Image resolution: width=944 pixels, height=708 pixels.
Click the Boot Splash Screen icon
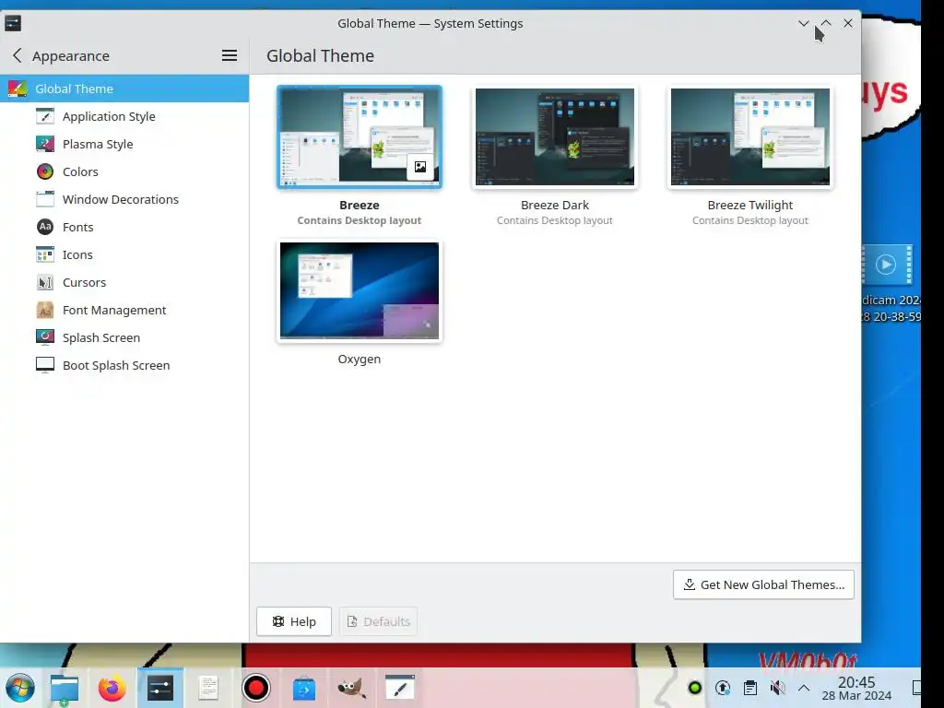[45, 365]
